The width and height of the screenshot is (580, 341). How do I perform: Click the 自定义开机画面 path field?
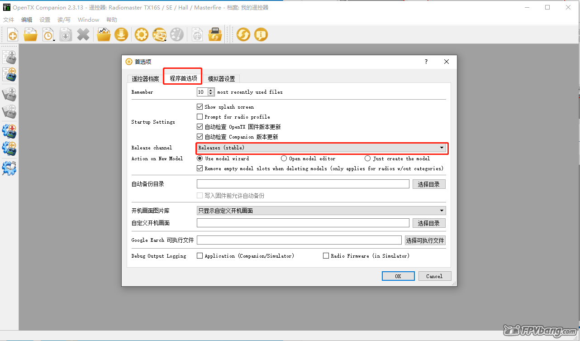[x=303, y=223]
